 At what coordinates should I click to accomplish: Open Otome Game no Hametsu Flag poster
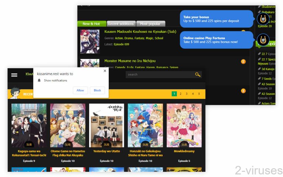[x=68, y=125]
